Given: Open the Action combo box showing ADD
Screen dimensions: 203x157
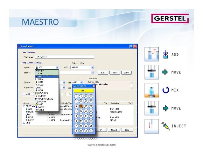Looking at the screenshot, I should [x=47, y=68].
